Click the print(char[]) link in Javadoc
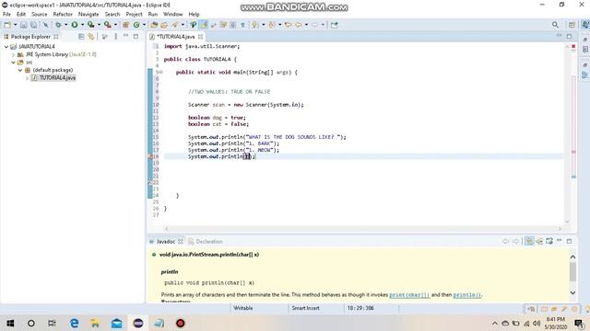 pyautogui.click(x=409, y=295)
